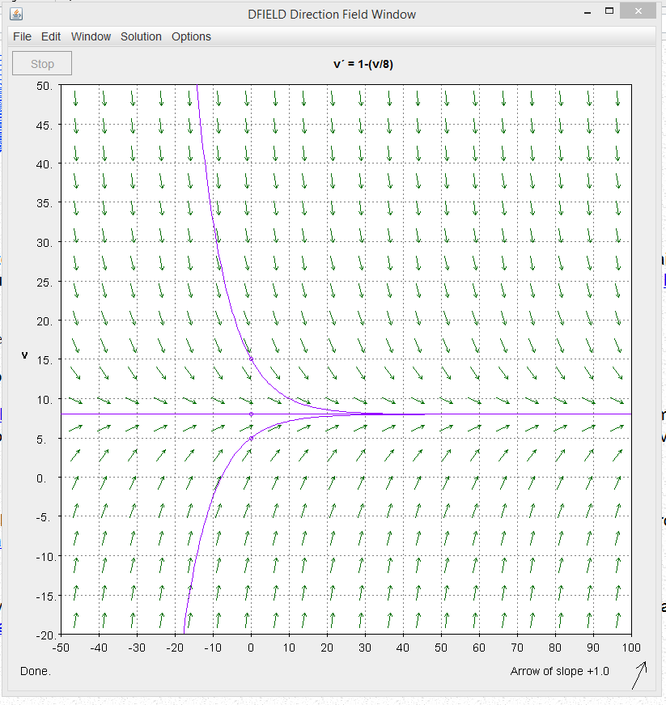Image resolution: width=666 pixels, height=705 pixels.
Task: Click the Done status message
Action: click(35, 671)
